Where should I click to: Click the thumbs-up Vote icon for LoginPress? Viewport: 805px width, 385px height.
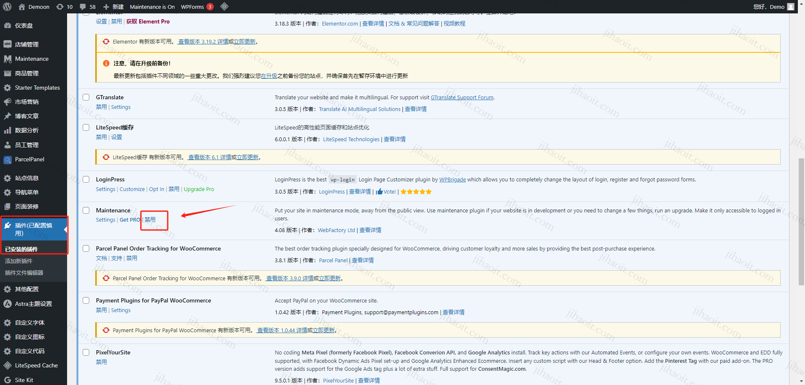[x=379, y=191]
